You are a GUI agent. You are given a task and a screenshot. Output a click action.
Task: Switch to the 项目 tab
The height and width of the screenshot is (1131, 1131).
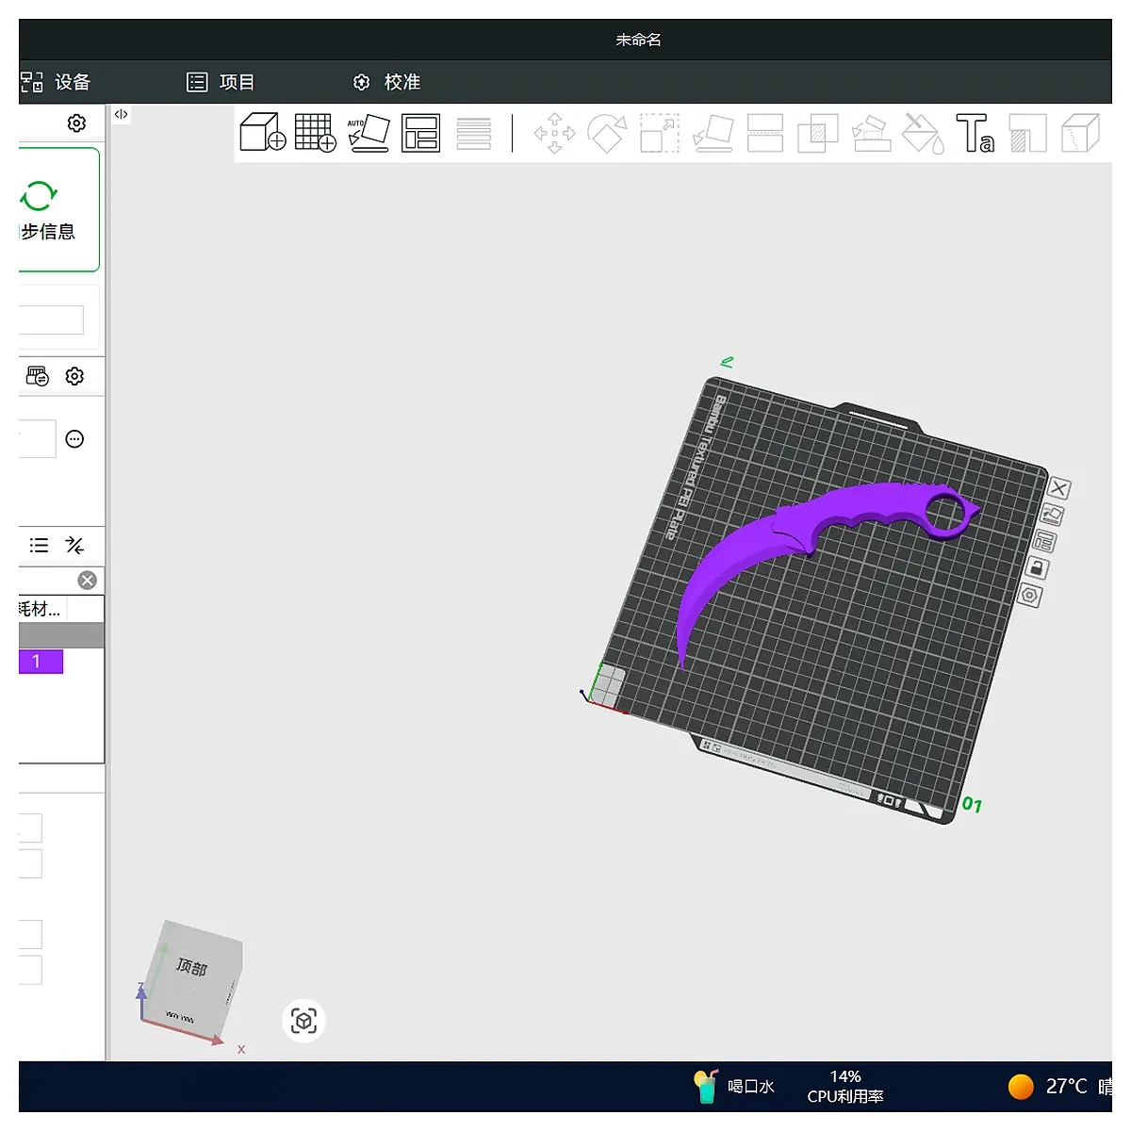click(221, 82)
